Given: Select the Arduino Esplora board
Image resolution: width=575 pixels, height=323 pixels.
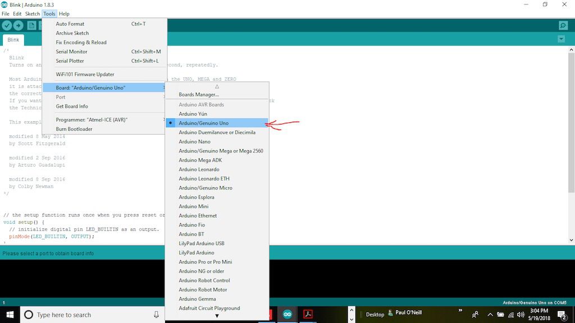Looking at the screenshot, I should [217, 197].
